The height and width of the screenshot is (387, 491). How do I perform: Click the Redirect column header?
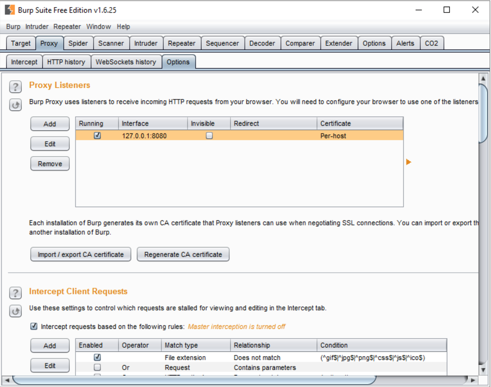[x=274, y=123]
